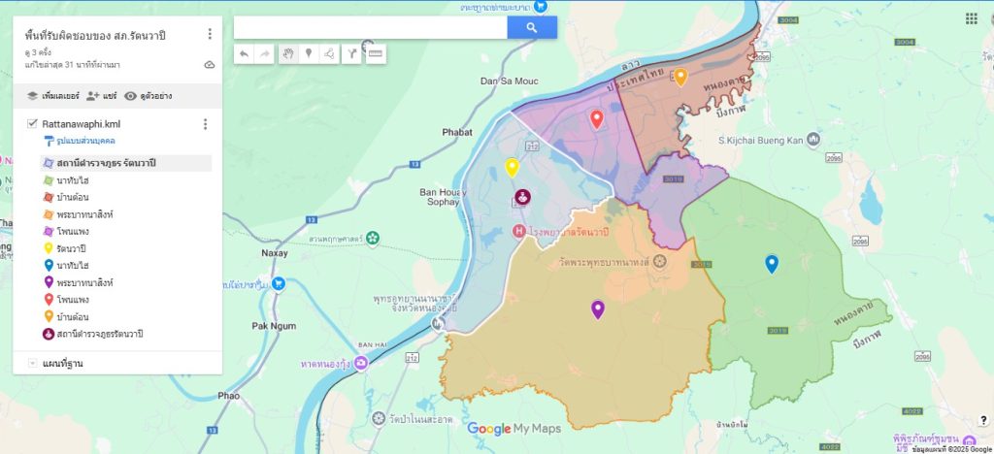Click the redo arrow in the toolbar
Image resolution: width=994 pixels, height=454 pixels.
(264, 53)
